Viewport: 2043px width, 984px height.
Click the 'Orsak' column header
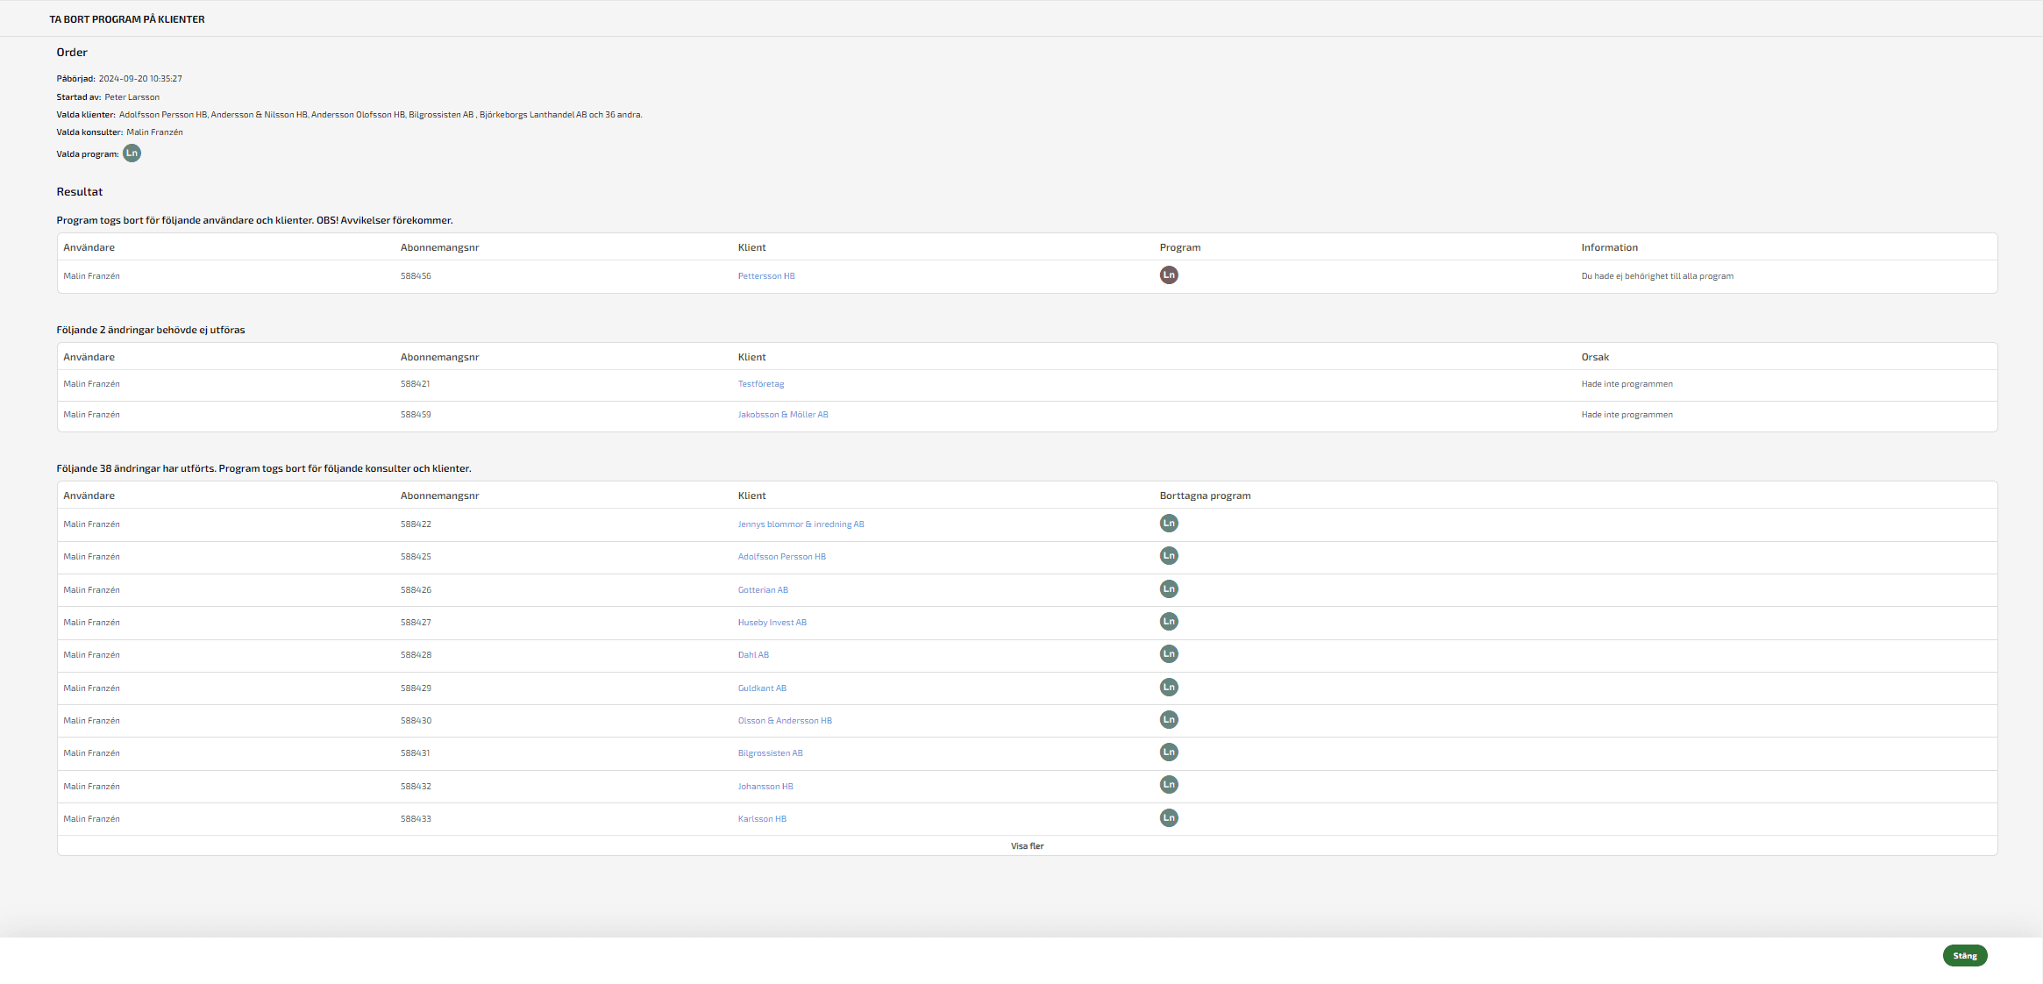[x=1595, y=358]
